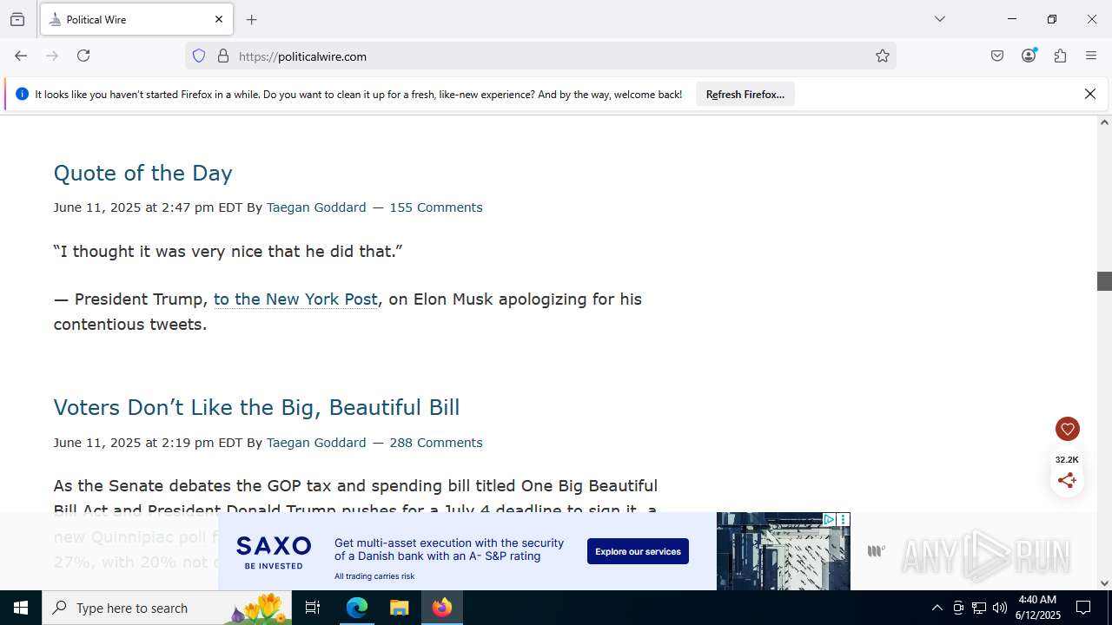
Task: Open the 155 Comments link
Action: [436, 207]
